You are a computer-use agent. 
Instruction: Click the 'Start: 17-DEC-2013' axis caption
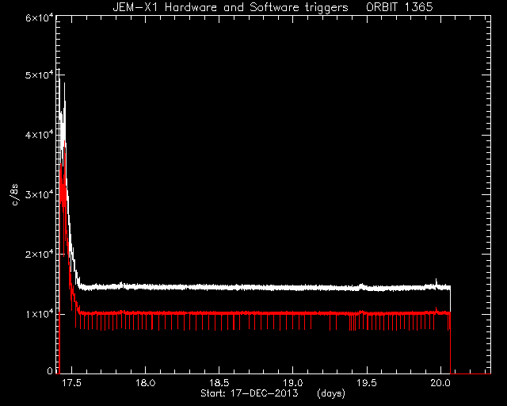coord(250,393)
